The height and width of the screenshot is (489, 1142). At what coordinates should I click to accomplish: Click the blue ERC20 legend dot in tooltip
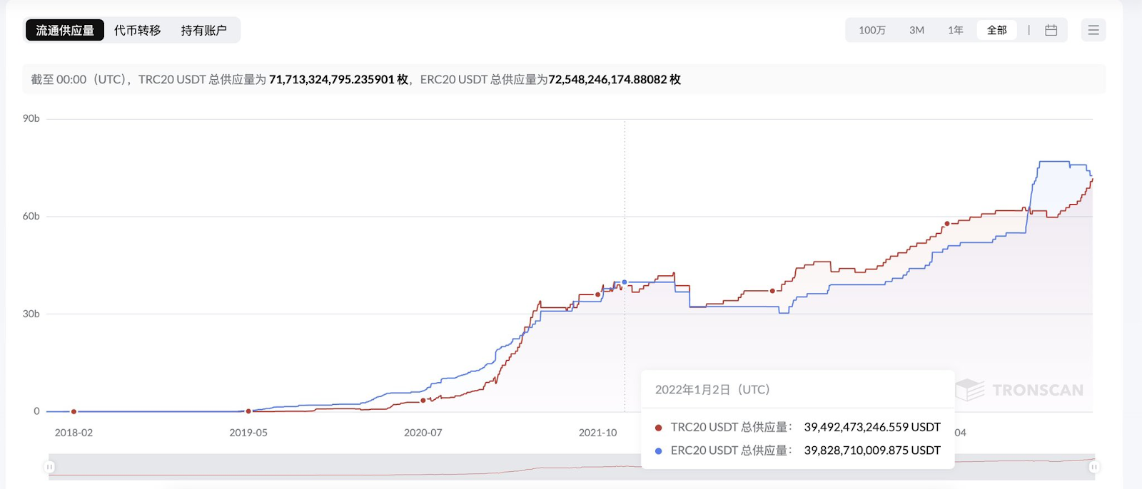658,451
